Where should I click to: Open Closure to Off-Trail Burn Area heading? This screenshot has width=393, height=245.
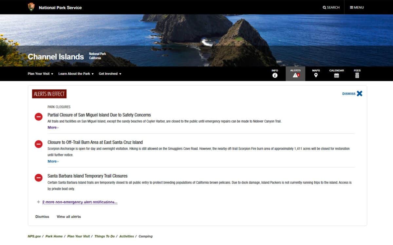pyautogui.click(x=95, y=142)
